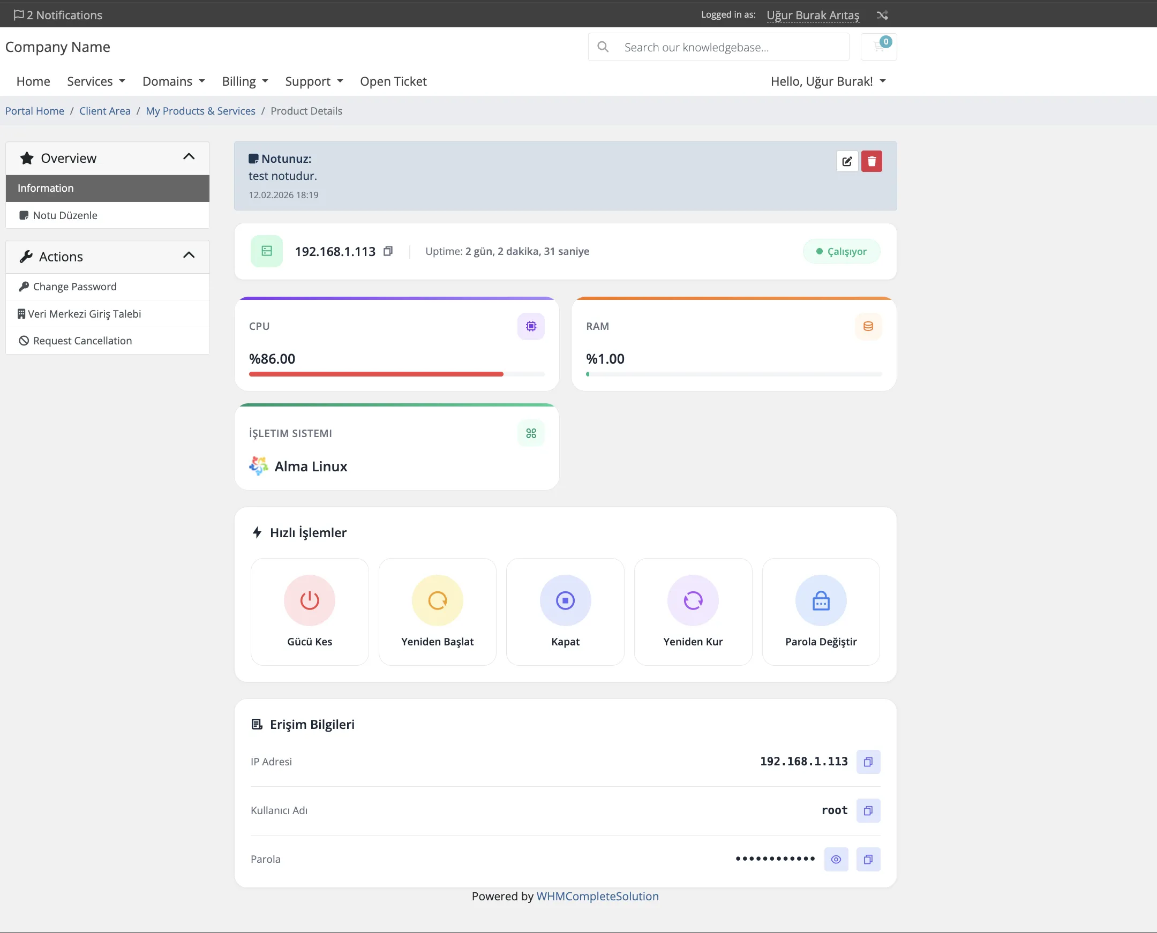Go to Home in navigation bar
The width and height of the screenshot is (1157, 933).
33,81
